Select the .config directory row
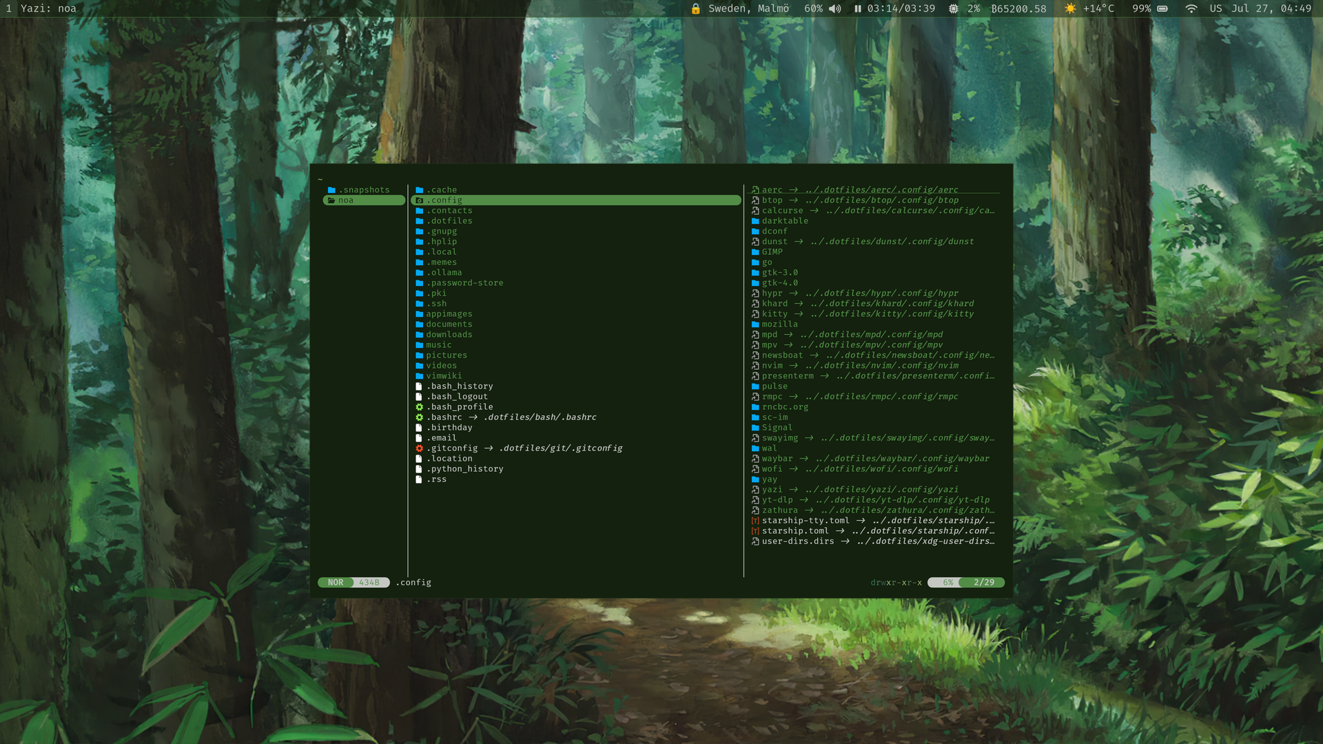Image resolution: width=1323 pixels, height=744 pixels. tap(576, 200)
